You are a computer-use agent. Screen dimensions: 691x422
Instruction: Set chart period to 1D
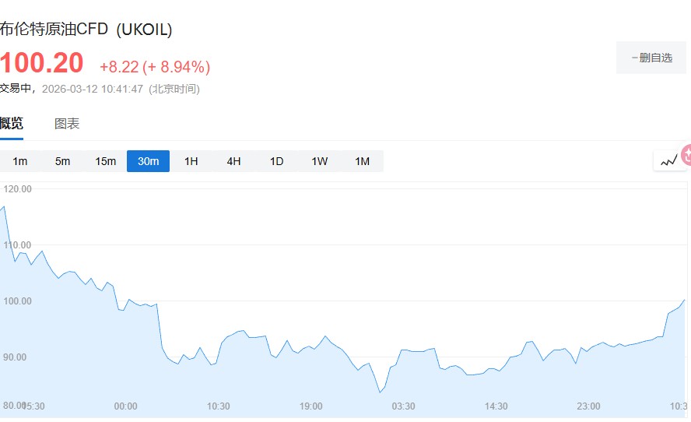(x=276, y=161)
